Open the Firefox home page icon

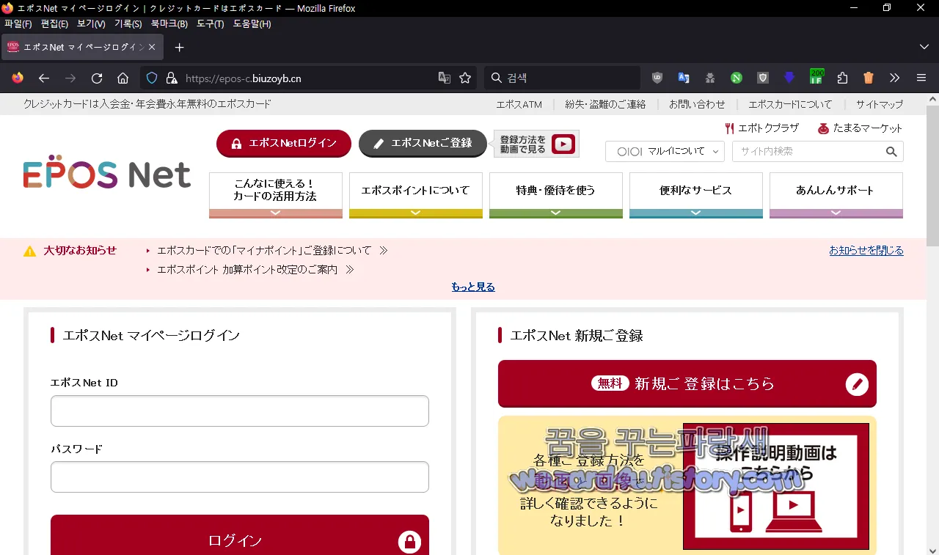[123, 78]
